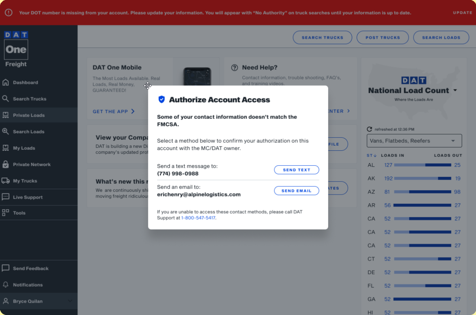Click the LOADS IN column header
This screenshot has height=315, width=476.
tap(392, 155)
